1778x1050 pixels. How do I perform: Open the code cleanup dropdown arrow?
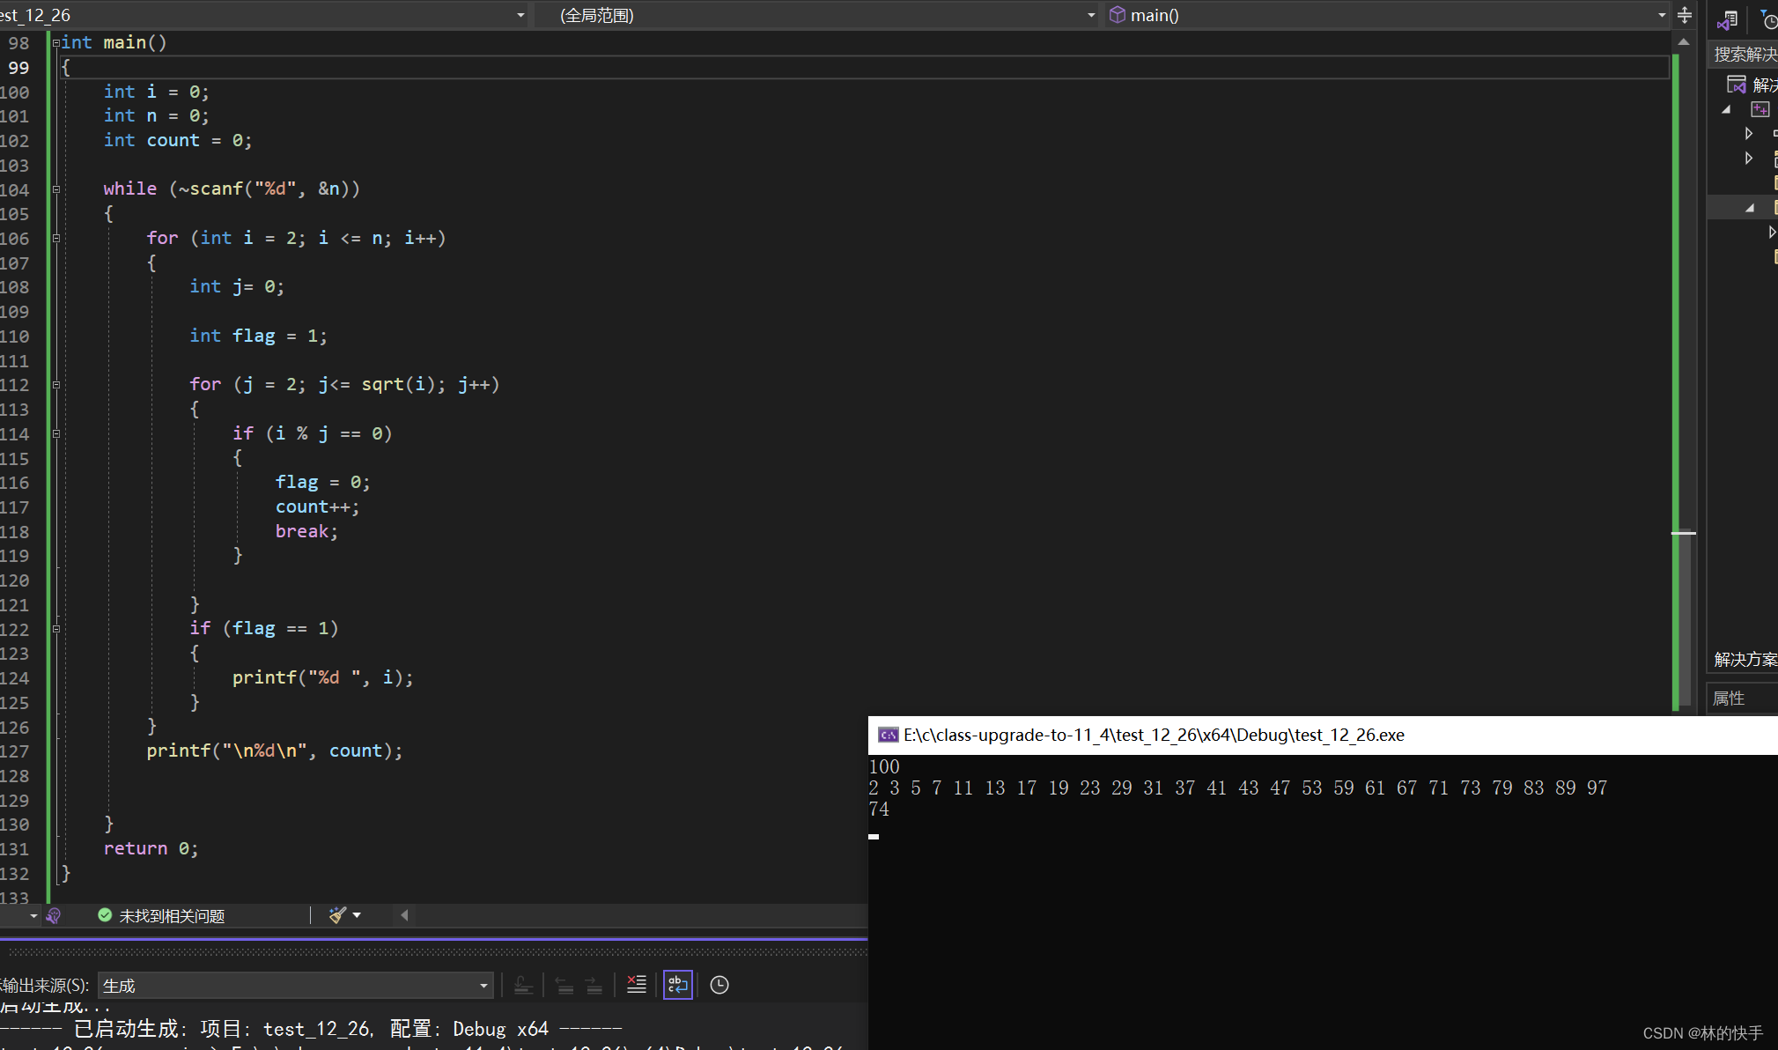pyautogui.click(x=357, y=915)
